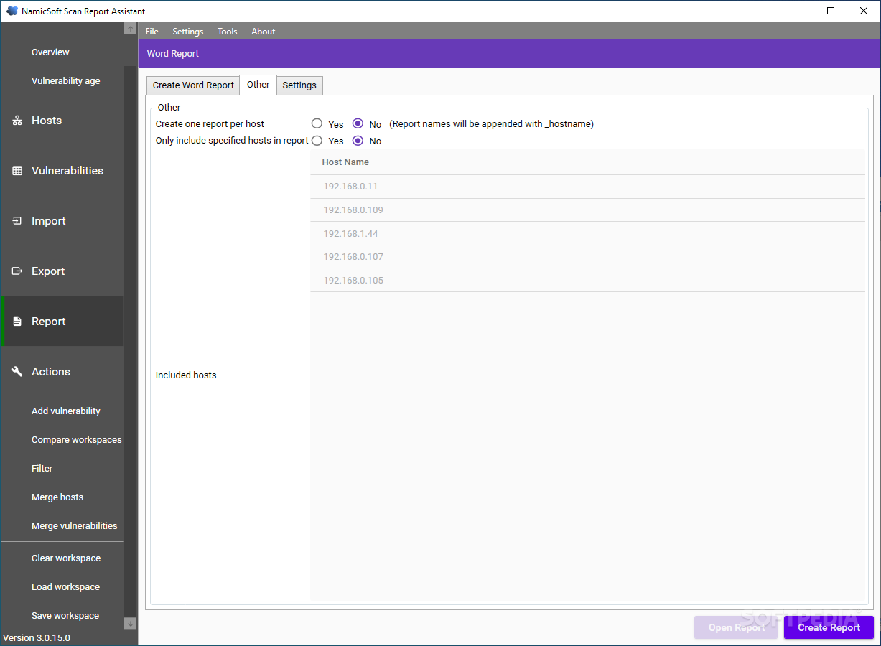Click the Included hosts label
This screenshot has height=646, width=881.
point(186,375)
